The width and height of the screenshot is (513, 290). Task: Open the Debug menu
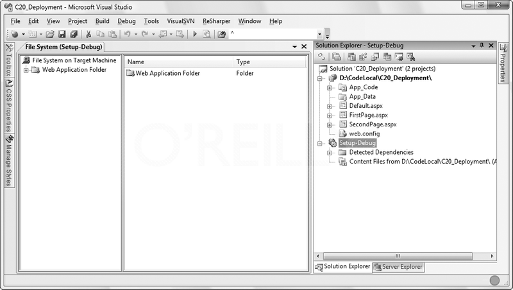coord(126,21)
